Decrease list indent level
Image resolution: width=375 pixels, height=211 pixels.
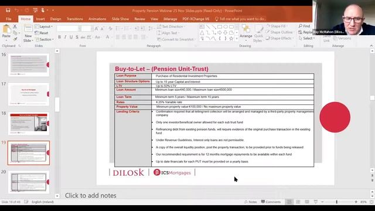pyautogui.click(x=137, y=29)
